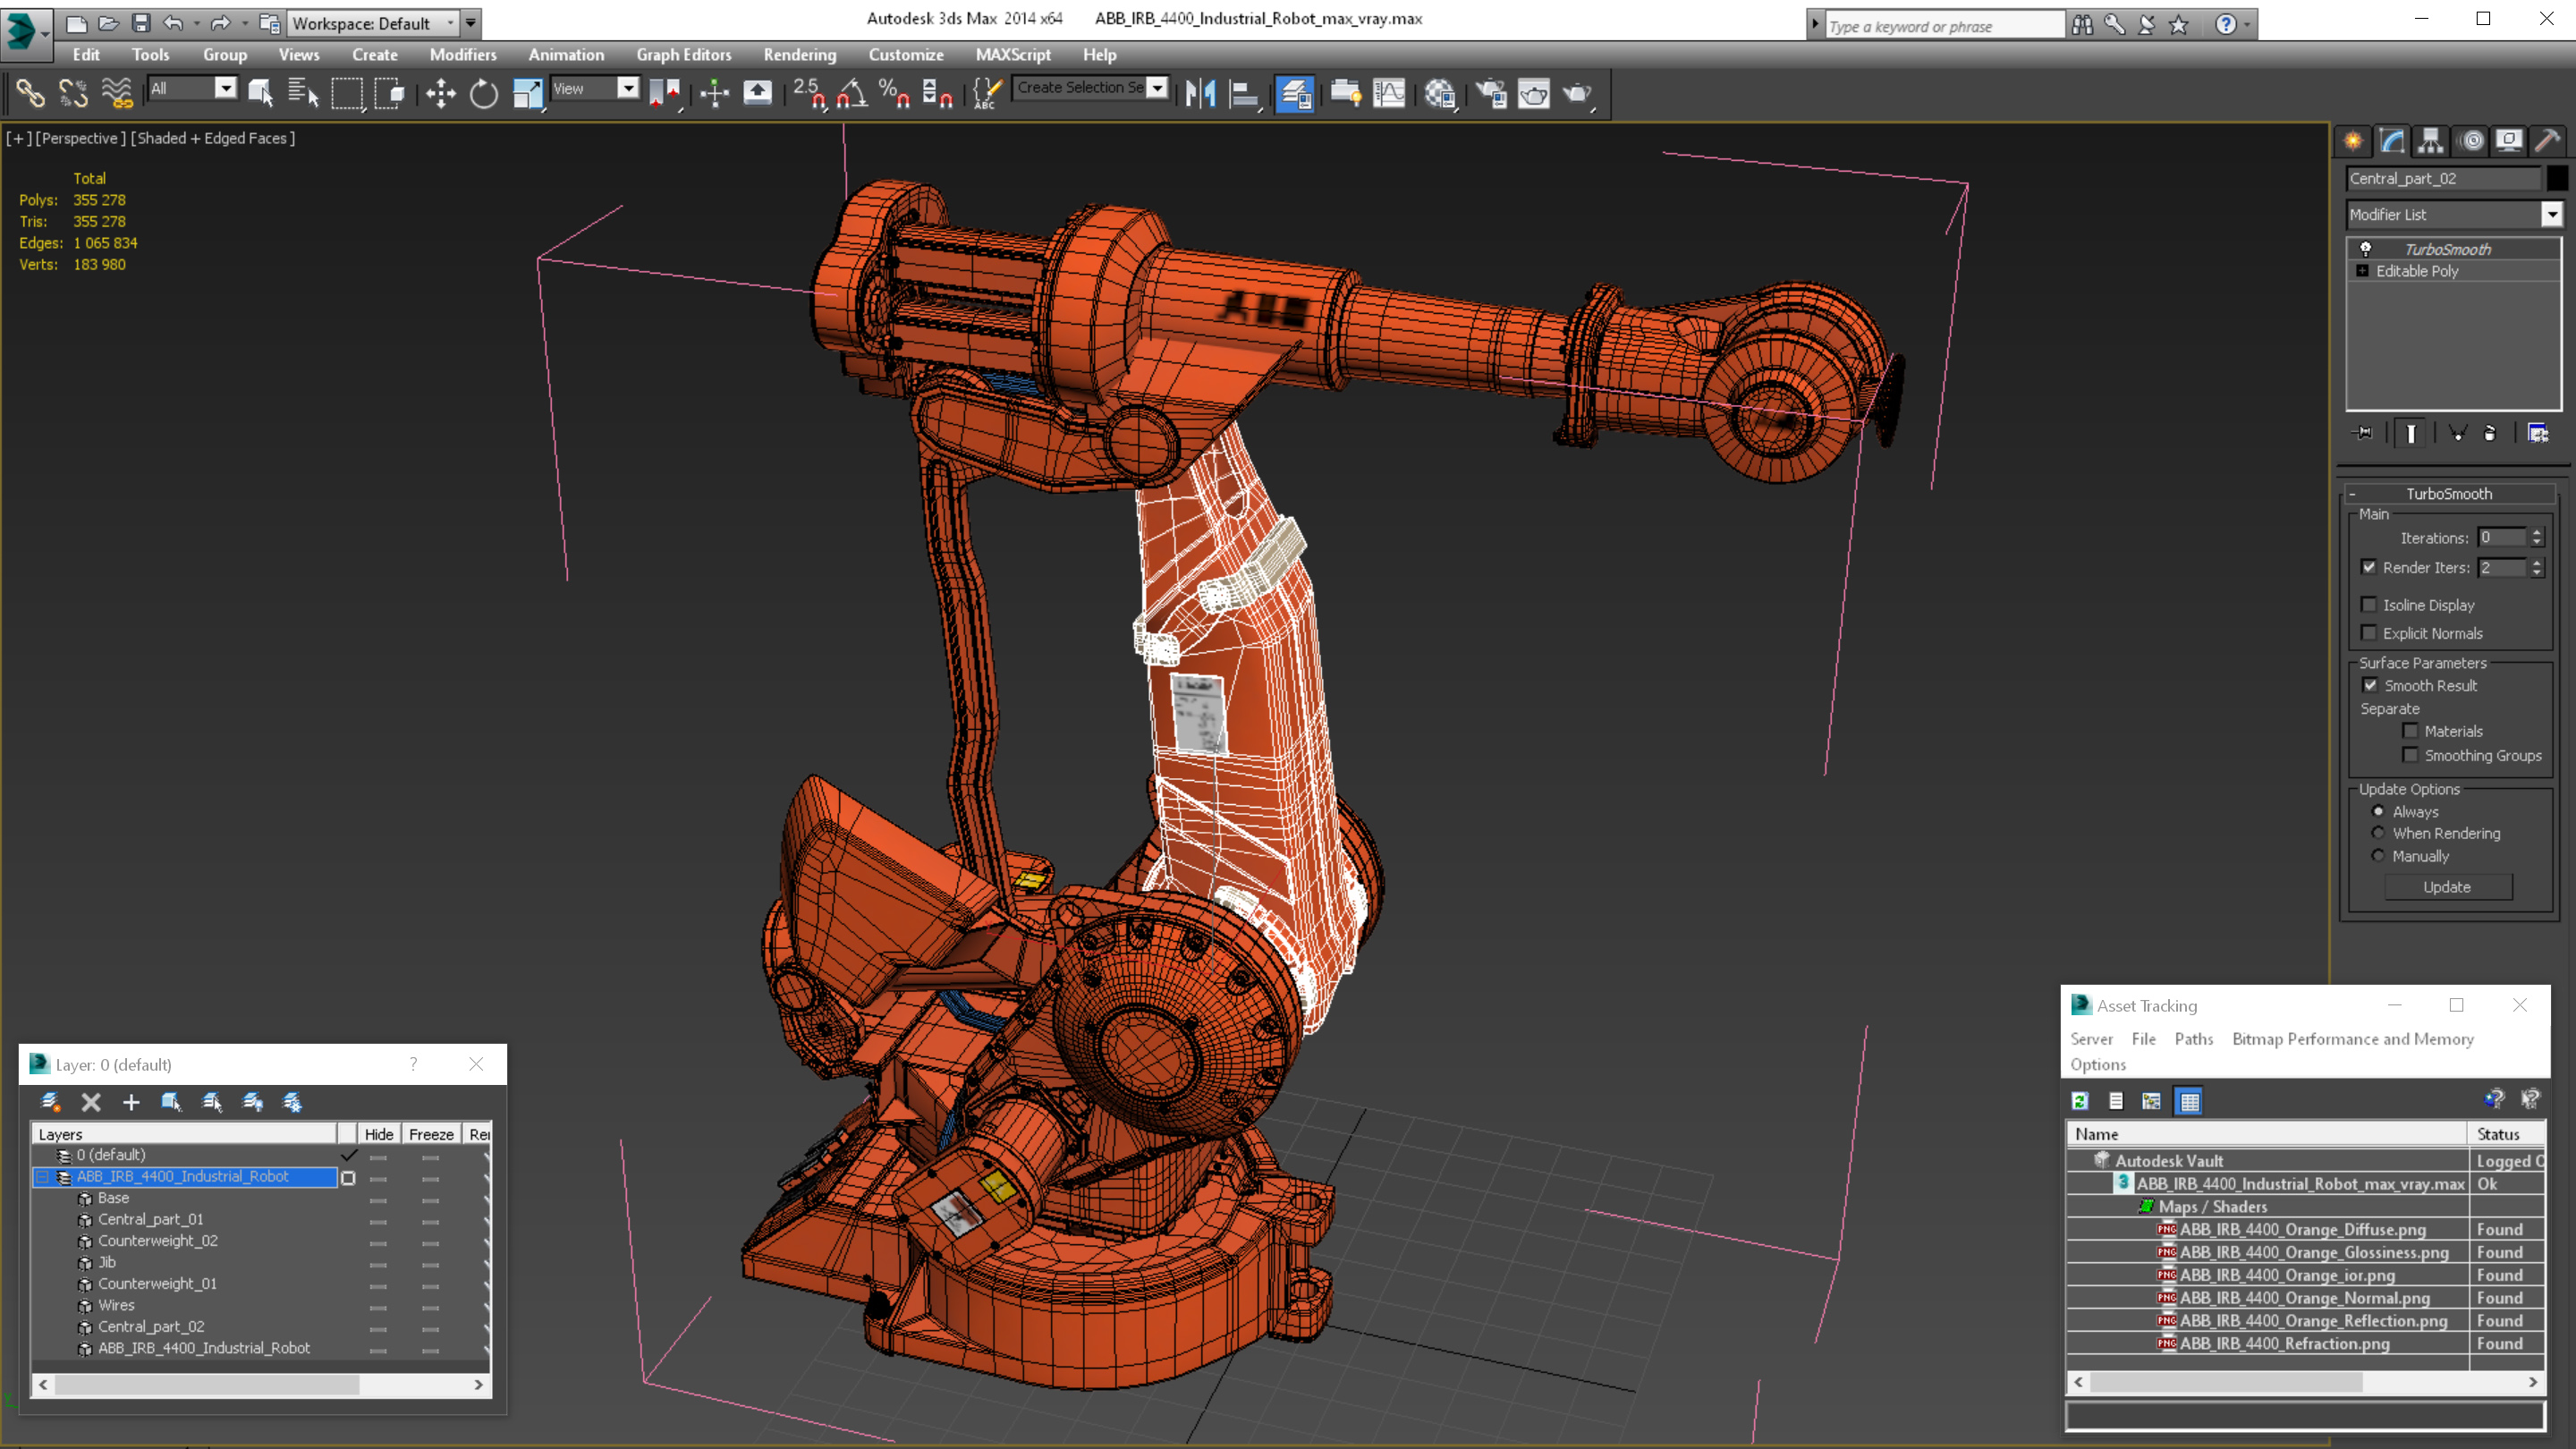Open Select by Name dialog

[x=303, y=93]
